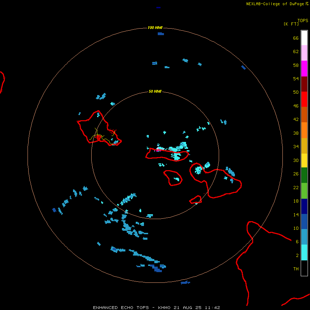This screenshot has width=310, height=310.
Task: Select the 6 legend value
Action: pos(297,241)
